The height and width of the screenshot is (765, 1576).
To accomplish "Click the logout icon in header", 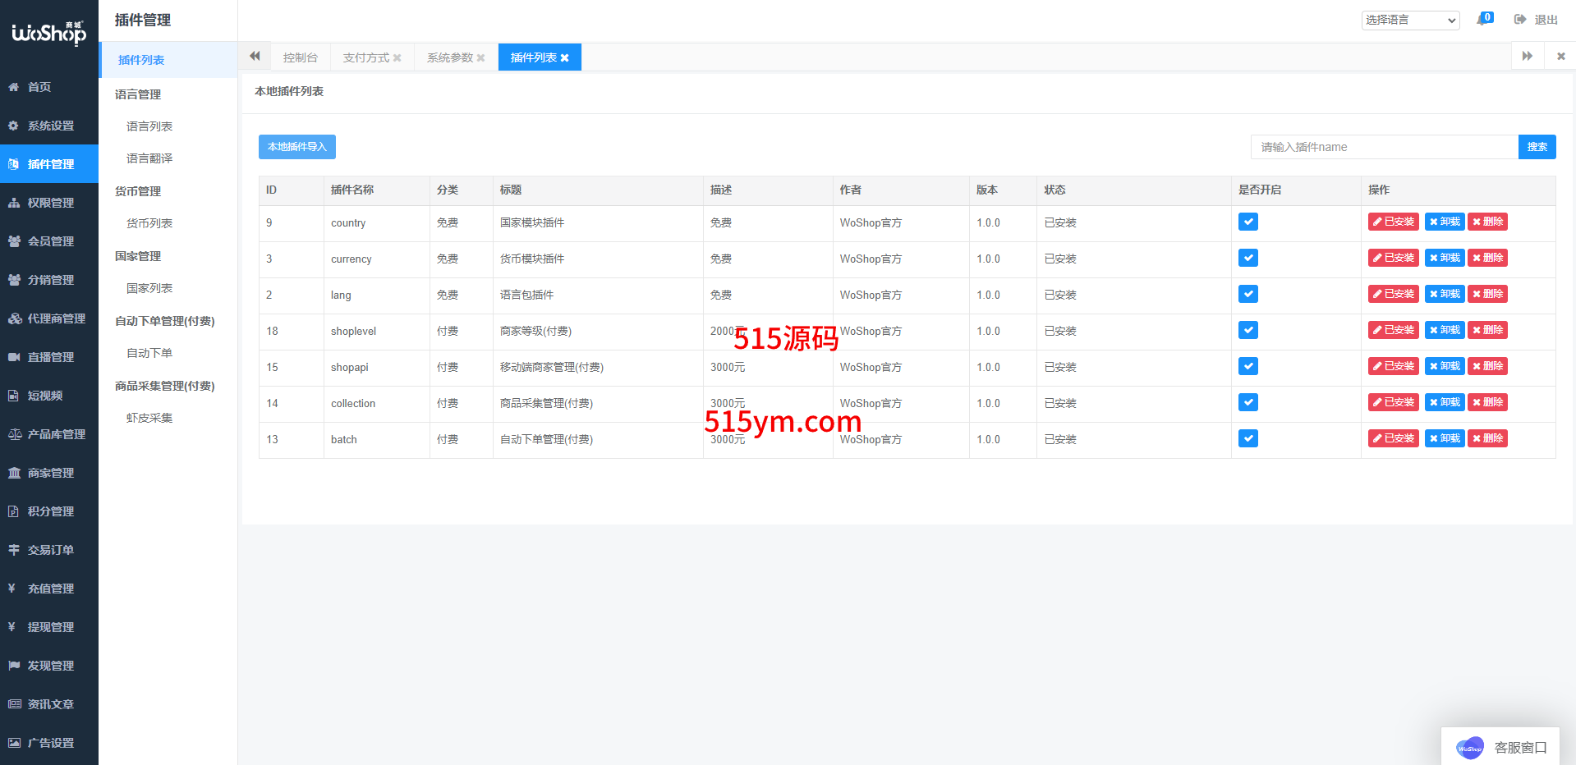I will coord(1520,20).
